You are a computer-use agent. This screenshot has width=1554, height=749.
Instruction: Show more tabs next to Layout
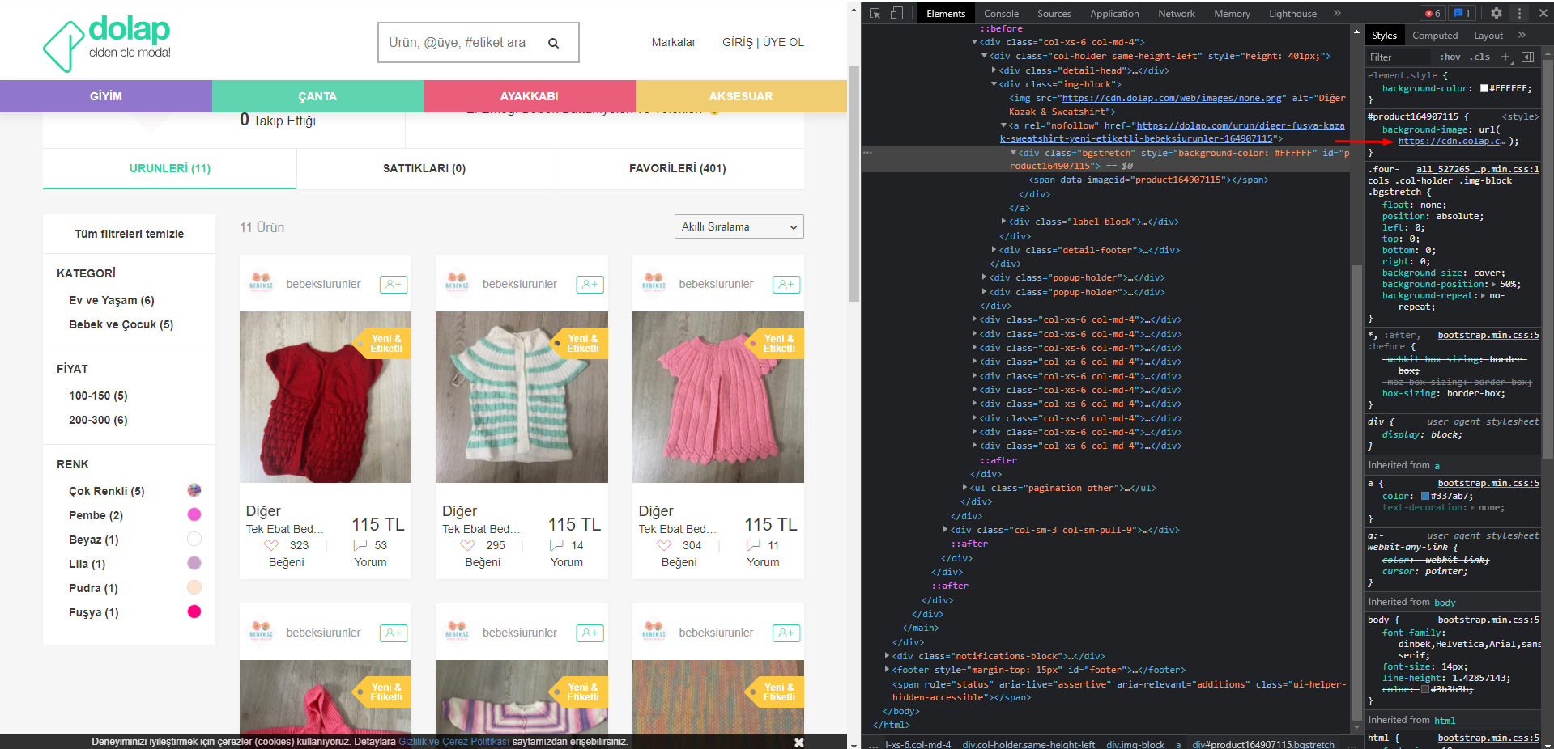(1522, 35)
